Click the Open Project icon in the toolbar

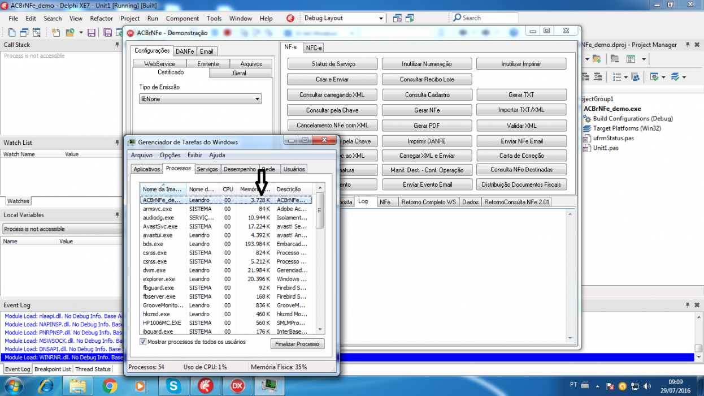tap(70, 32)
